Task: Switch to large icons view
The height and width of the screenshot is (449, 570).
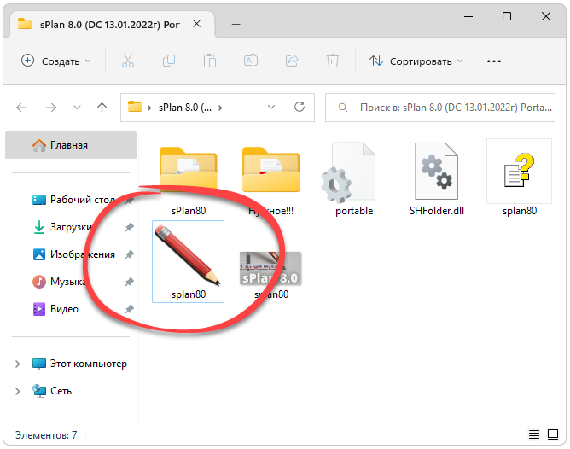Action: click(x=553, y=434)
